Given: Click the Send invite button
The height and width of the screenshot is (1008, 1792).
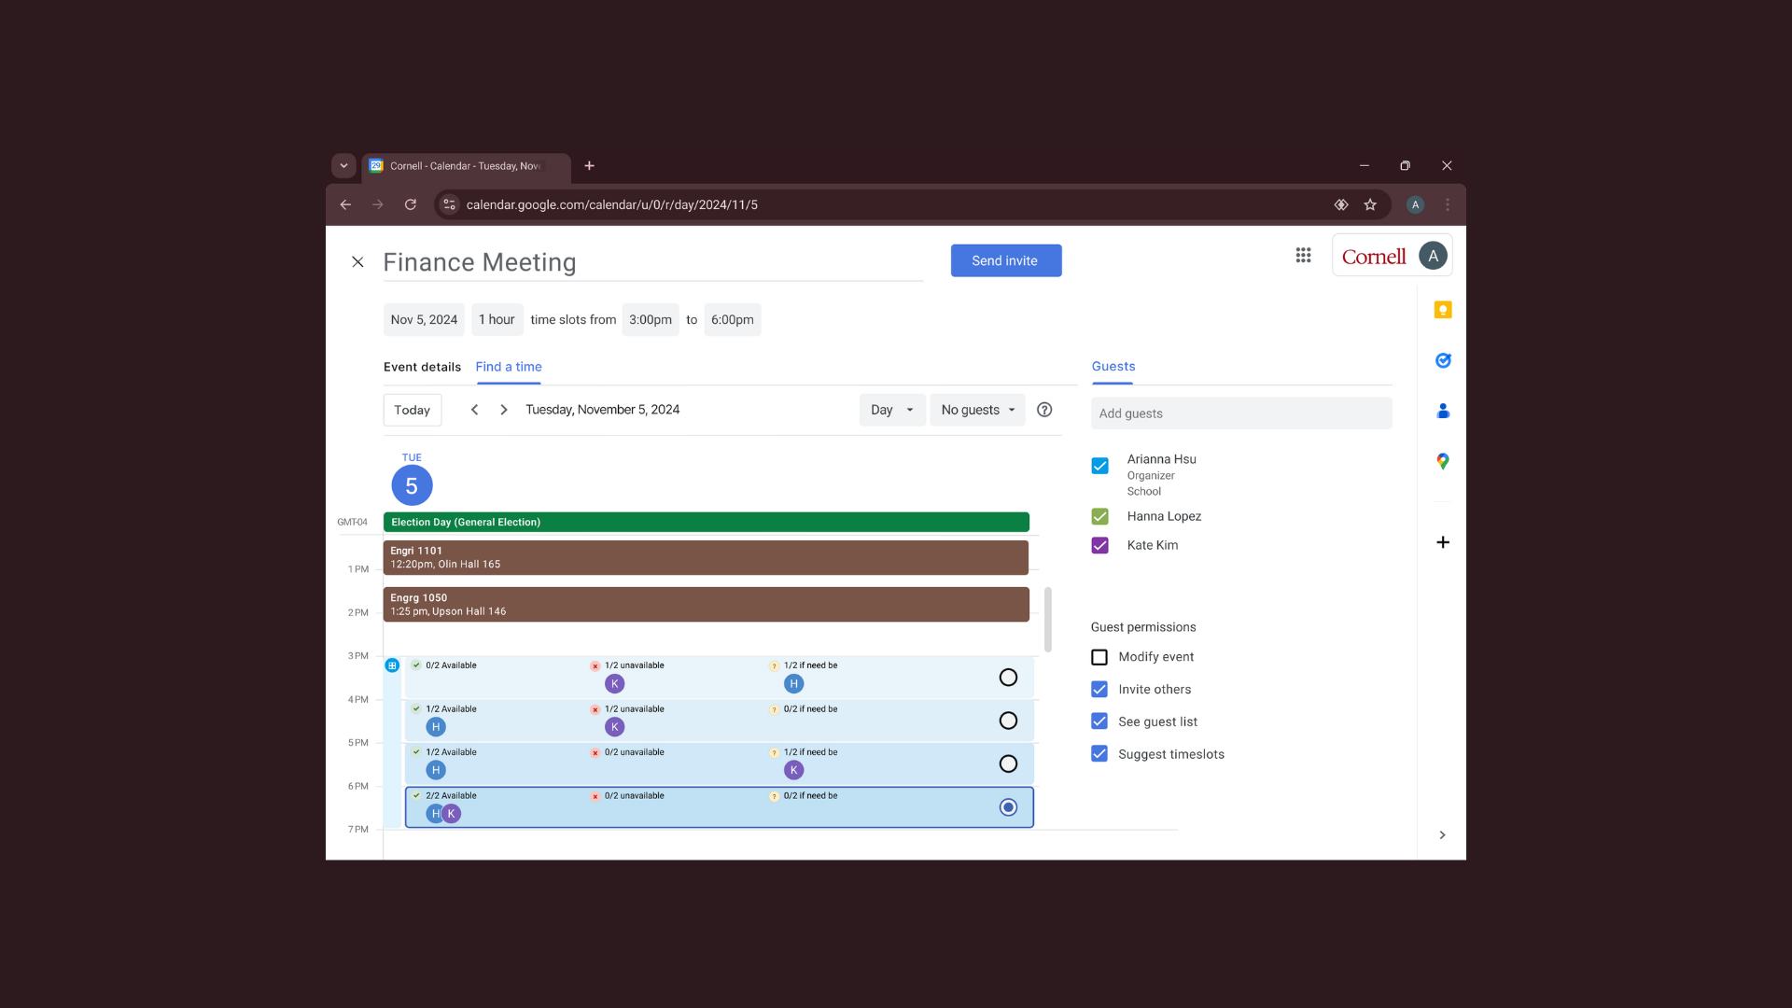Looking at the screenshot, I should point(1005,260).
